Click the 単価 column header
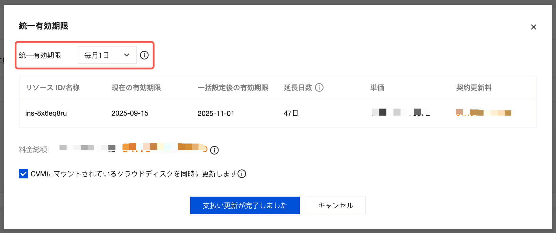The image size is (556, 233). [377, 88]
